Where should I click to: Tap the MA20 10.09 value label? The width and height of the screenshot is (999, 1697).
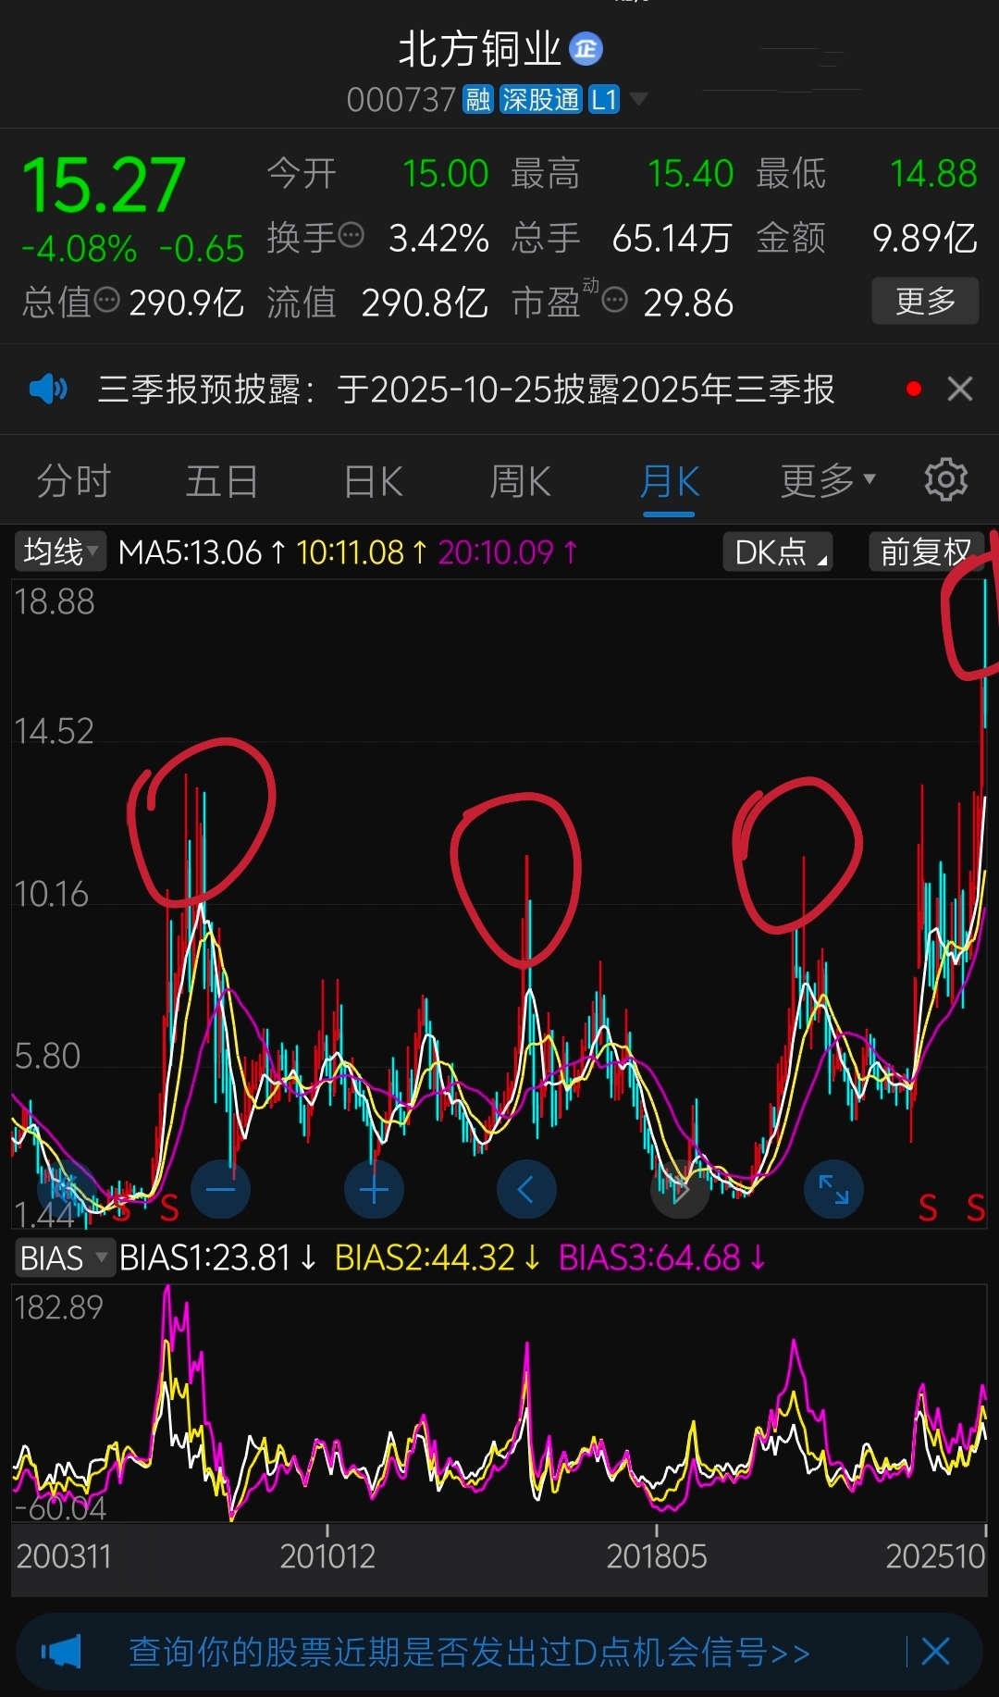point(508,552)
